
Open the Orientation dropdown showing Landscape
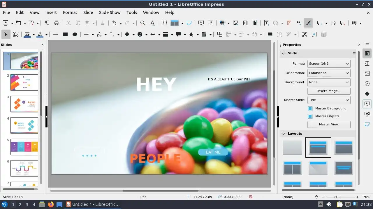click(329, 73)
